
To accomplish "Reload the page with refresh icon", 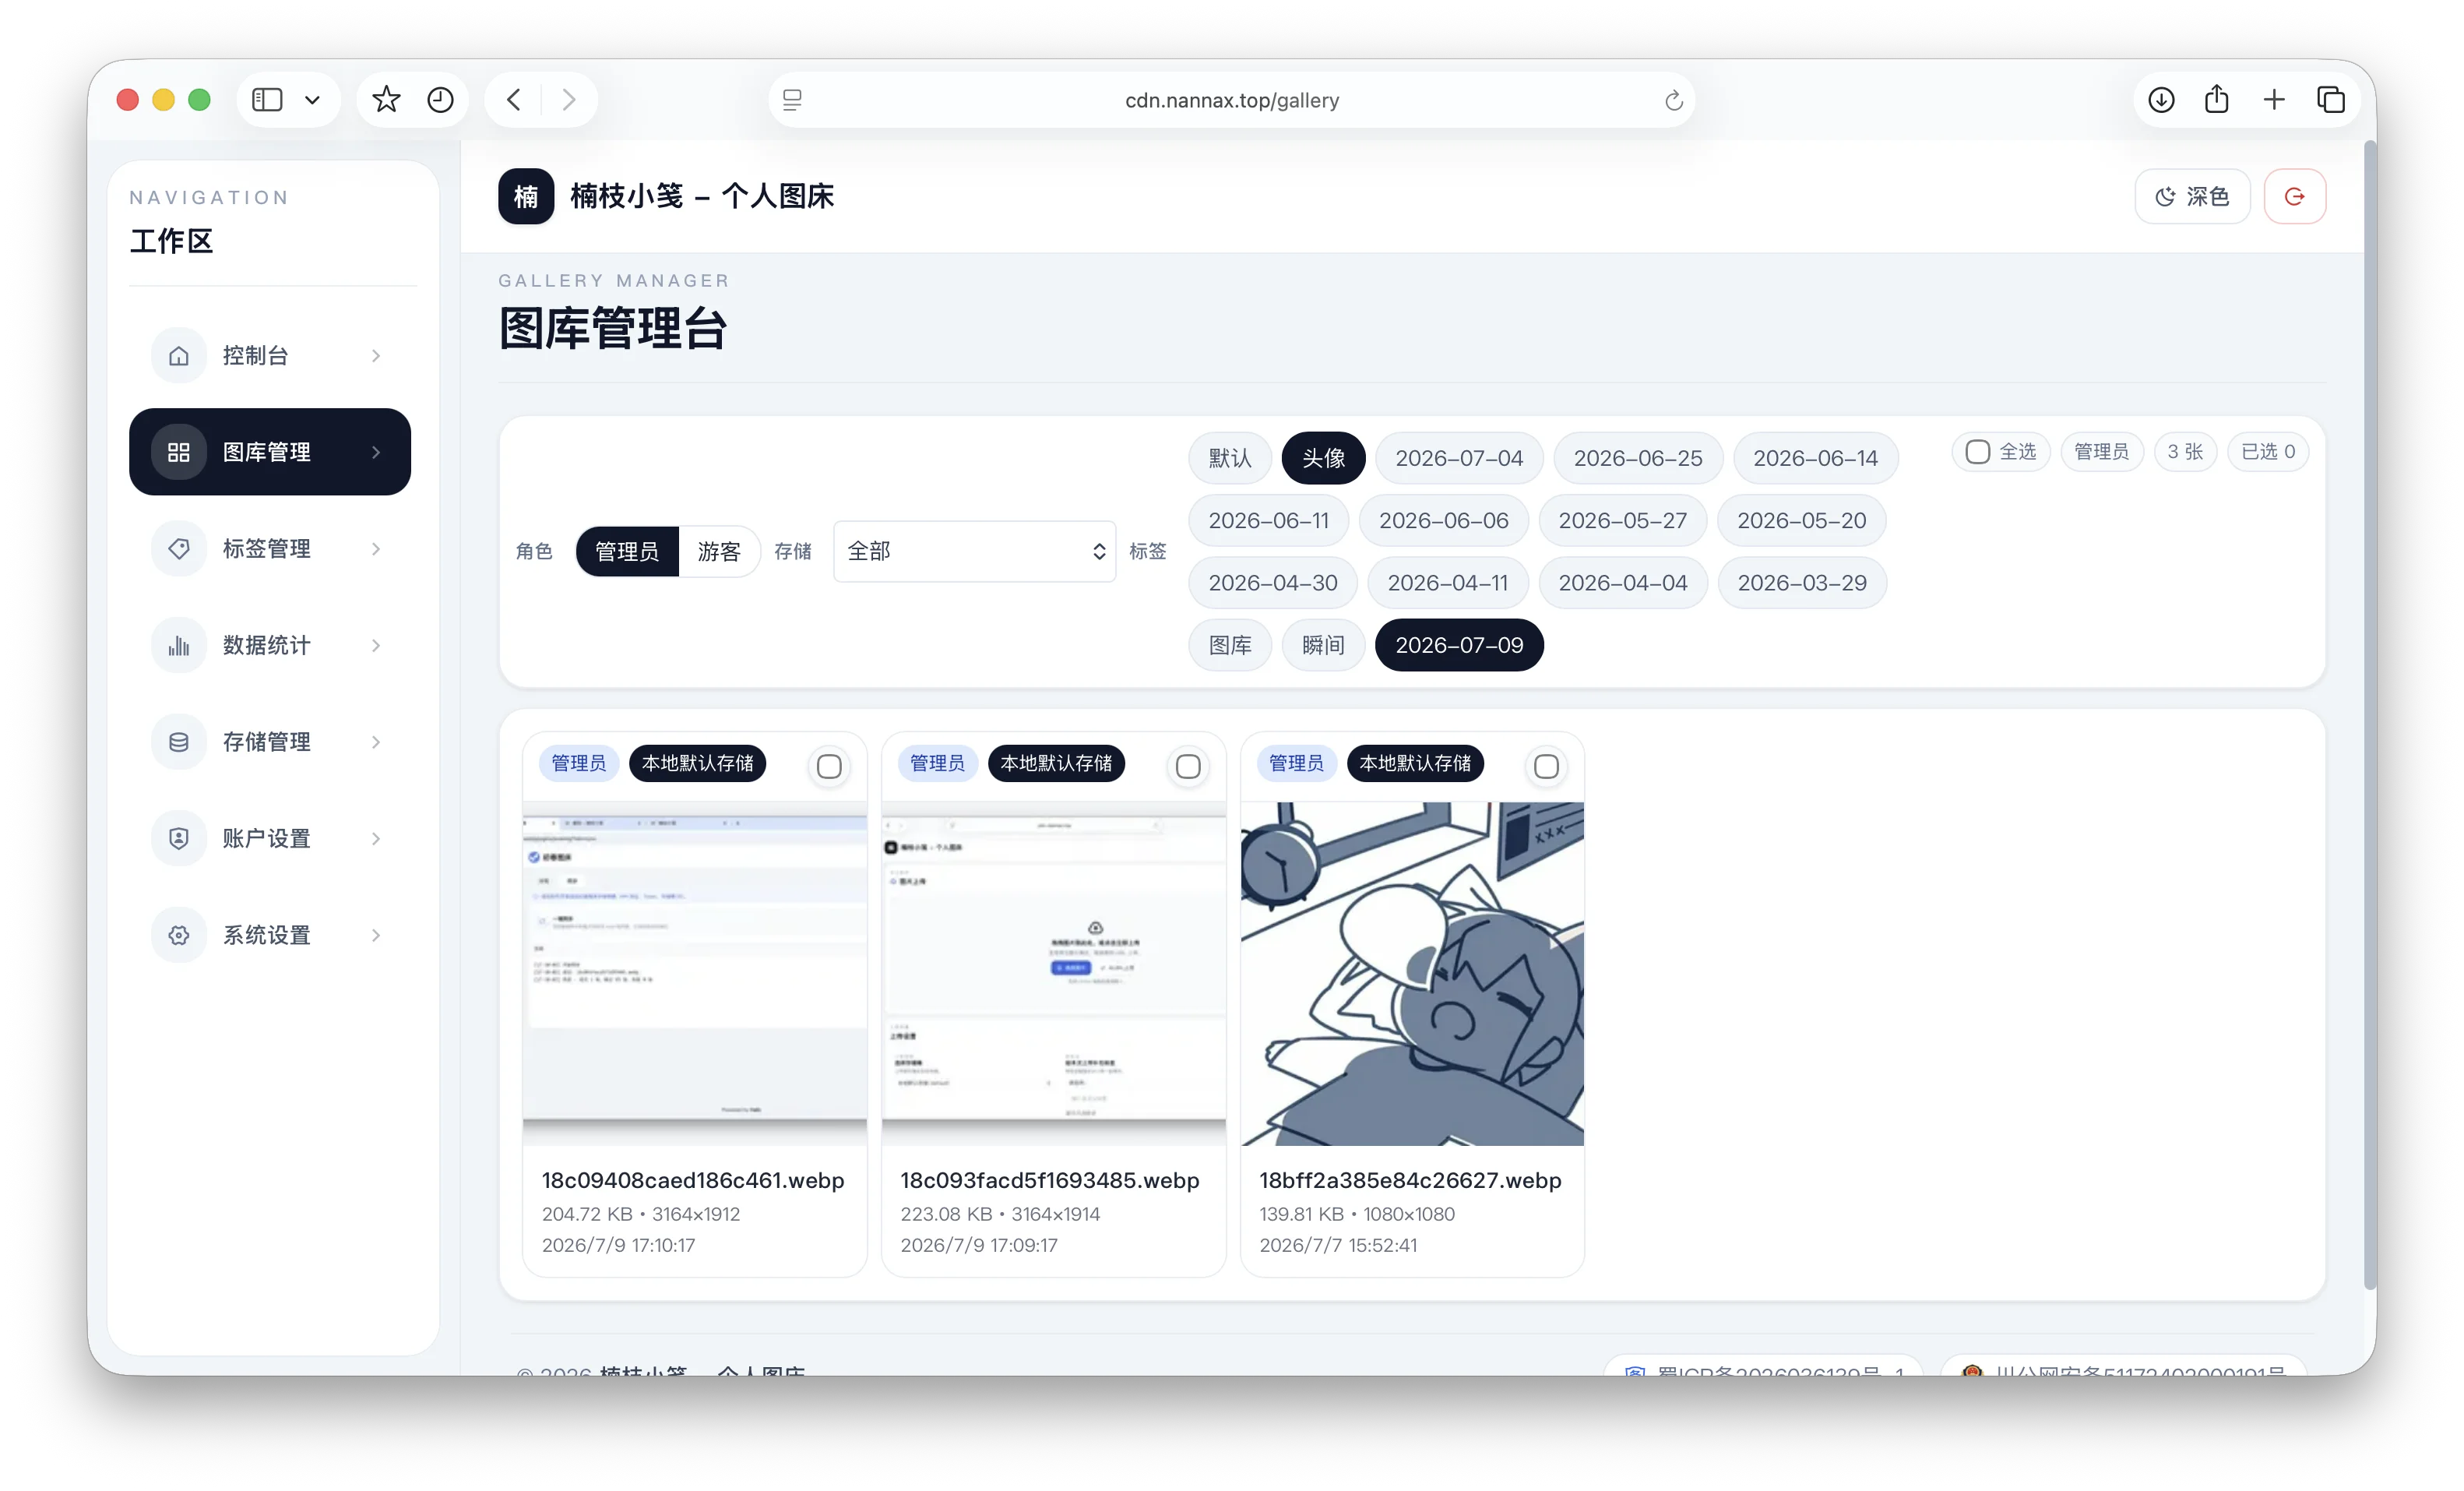I will [x=1673, y=100].
